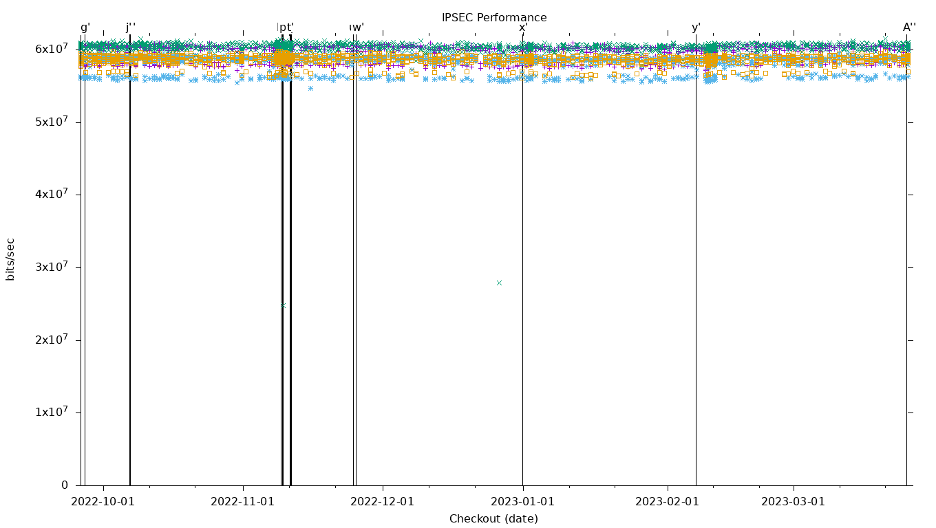
Task: Click the 6x10^7 y-axis tick label
Action: coord(52,48)
